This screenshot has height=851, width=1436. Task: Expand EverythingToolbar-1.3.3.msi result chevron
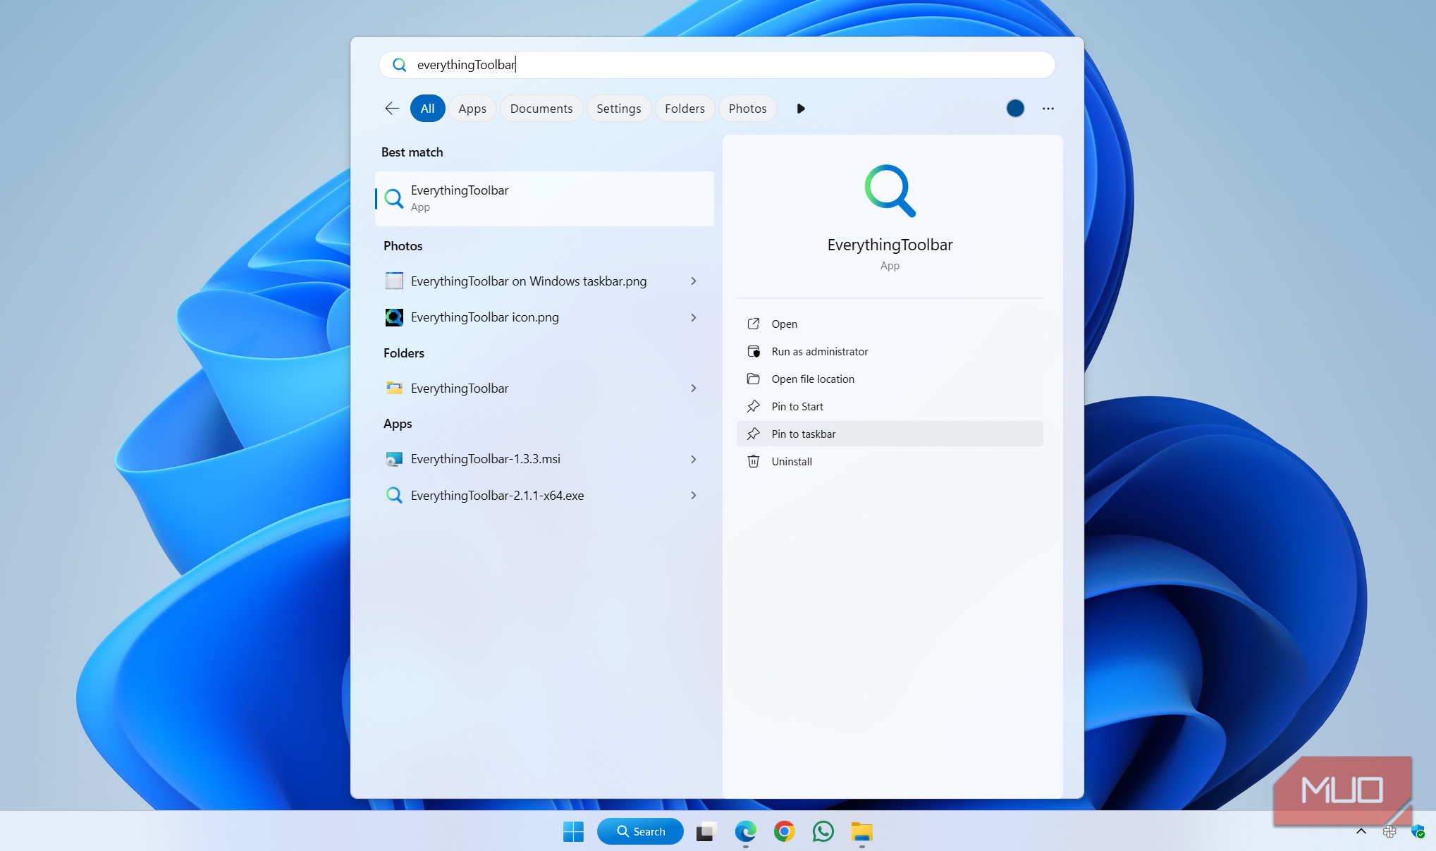(x=694, y=459)
